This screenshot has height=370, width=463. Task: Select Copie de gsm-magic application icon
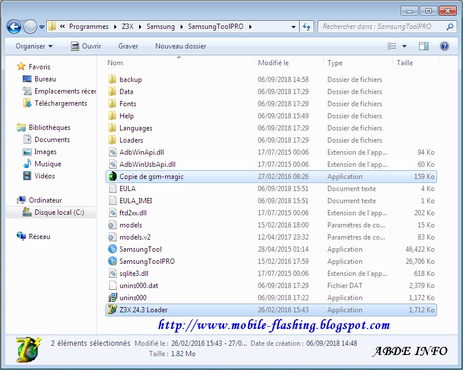click(113, 176)
